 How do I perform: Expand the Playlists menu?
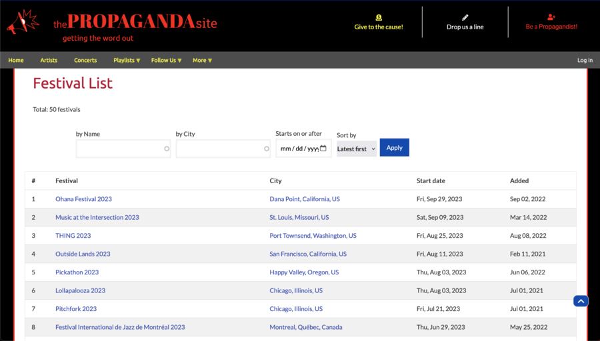click(127, 60)
